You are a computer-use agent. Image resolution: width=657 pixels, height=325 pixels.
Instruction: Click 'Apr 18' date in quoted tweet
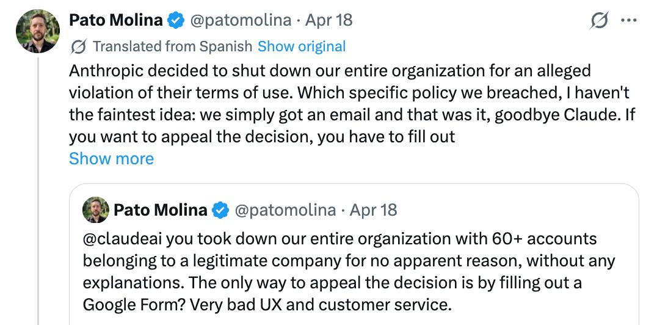(x=373, y=210)
